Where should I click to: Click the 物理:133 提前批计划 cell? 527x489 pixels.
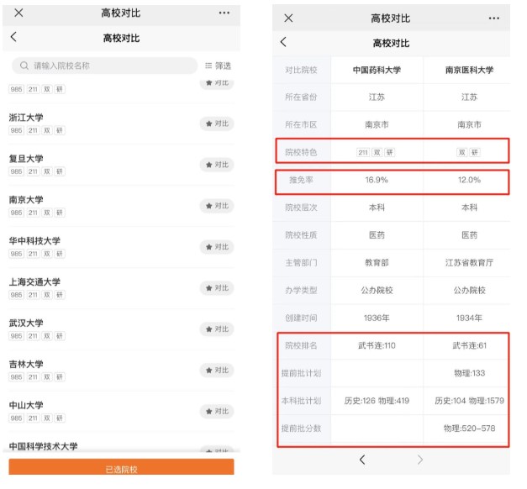pos(469,373)
